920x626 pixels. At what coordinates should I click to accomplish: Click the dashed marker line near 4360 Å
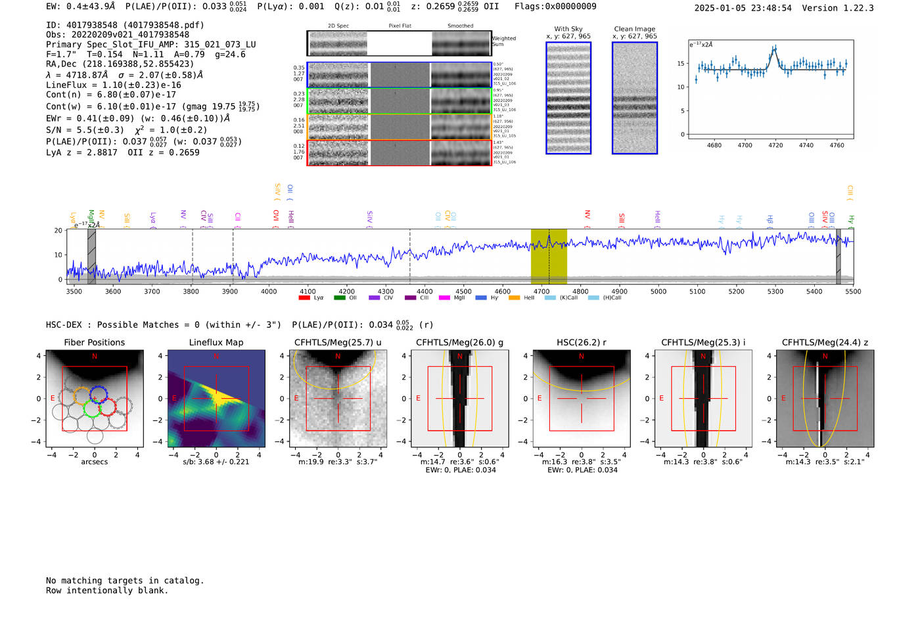tap(410, 257)
